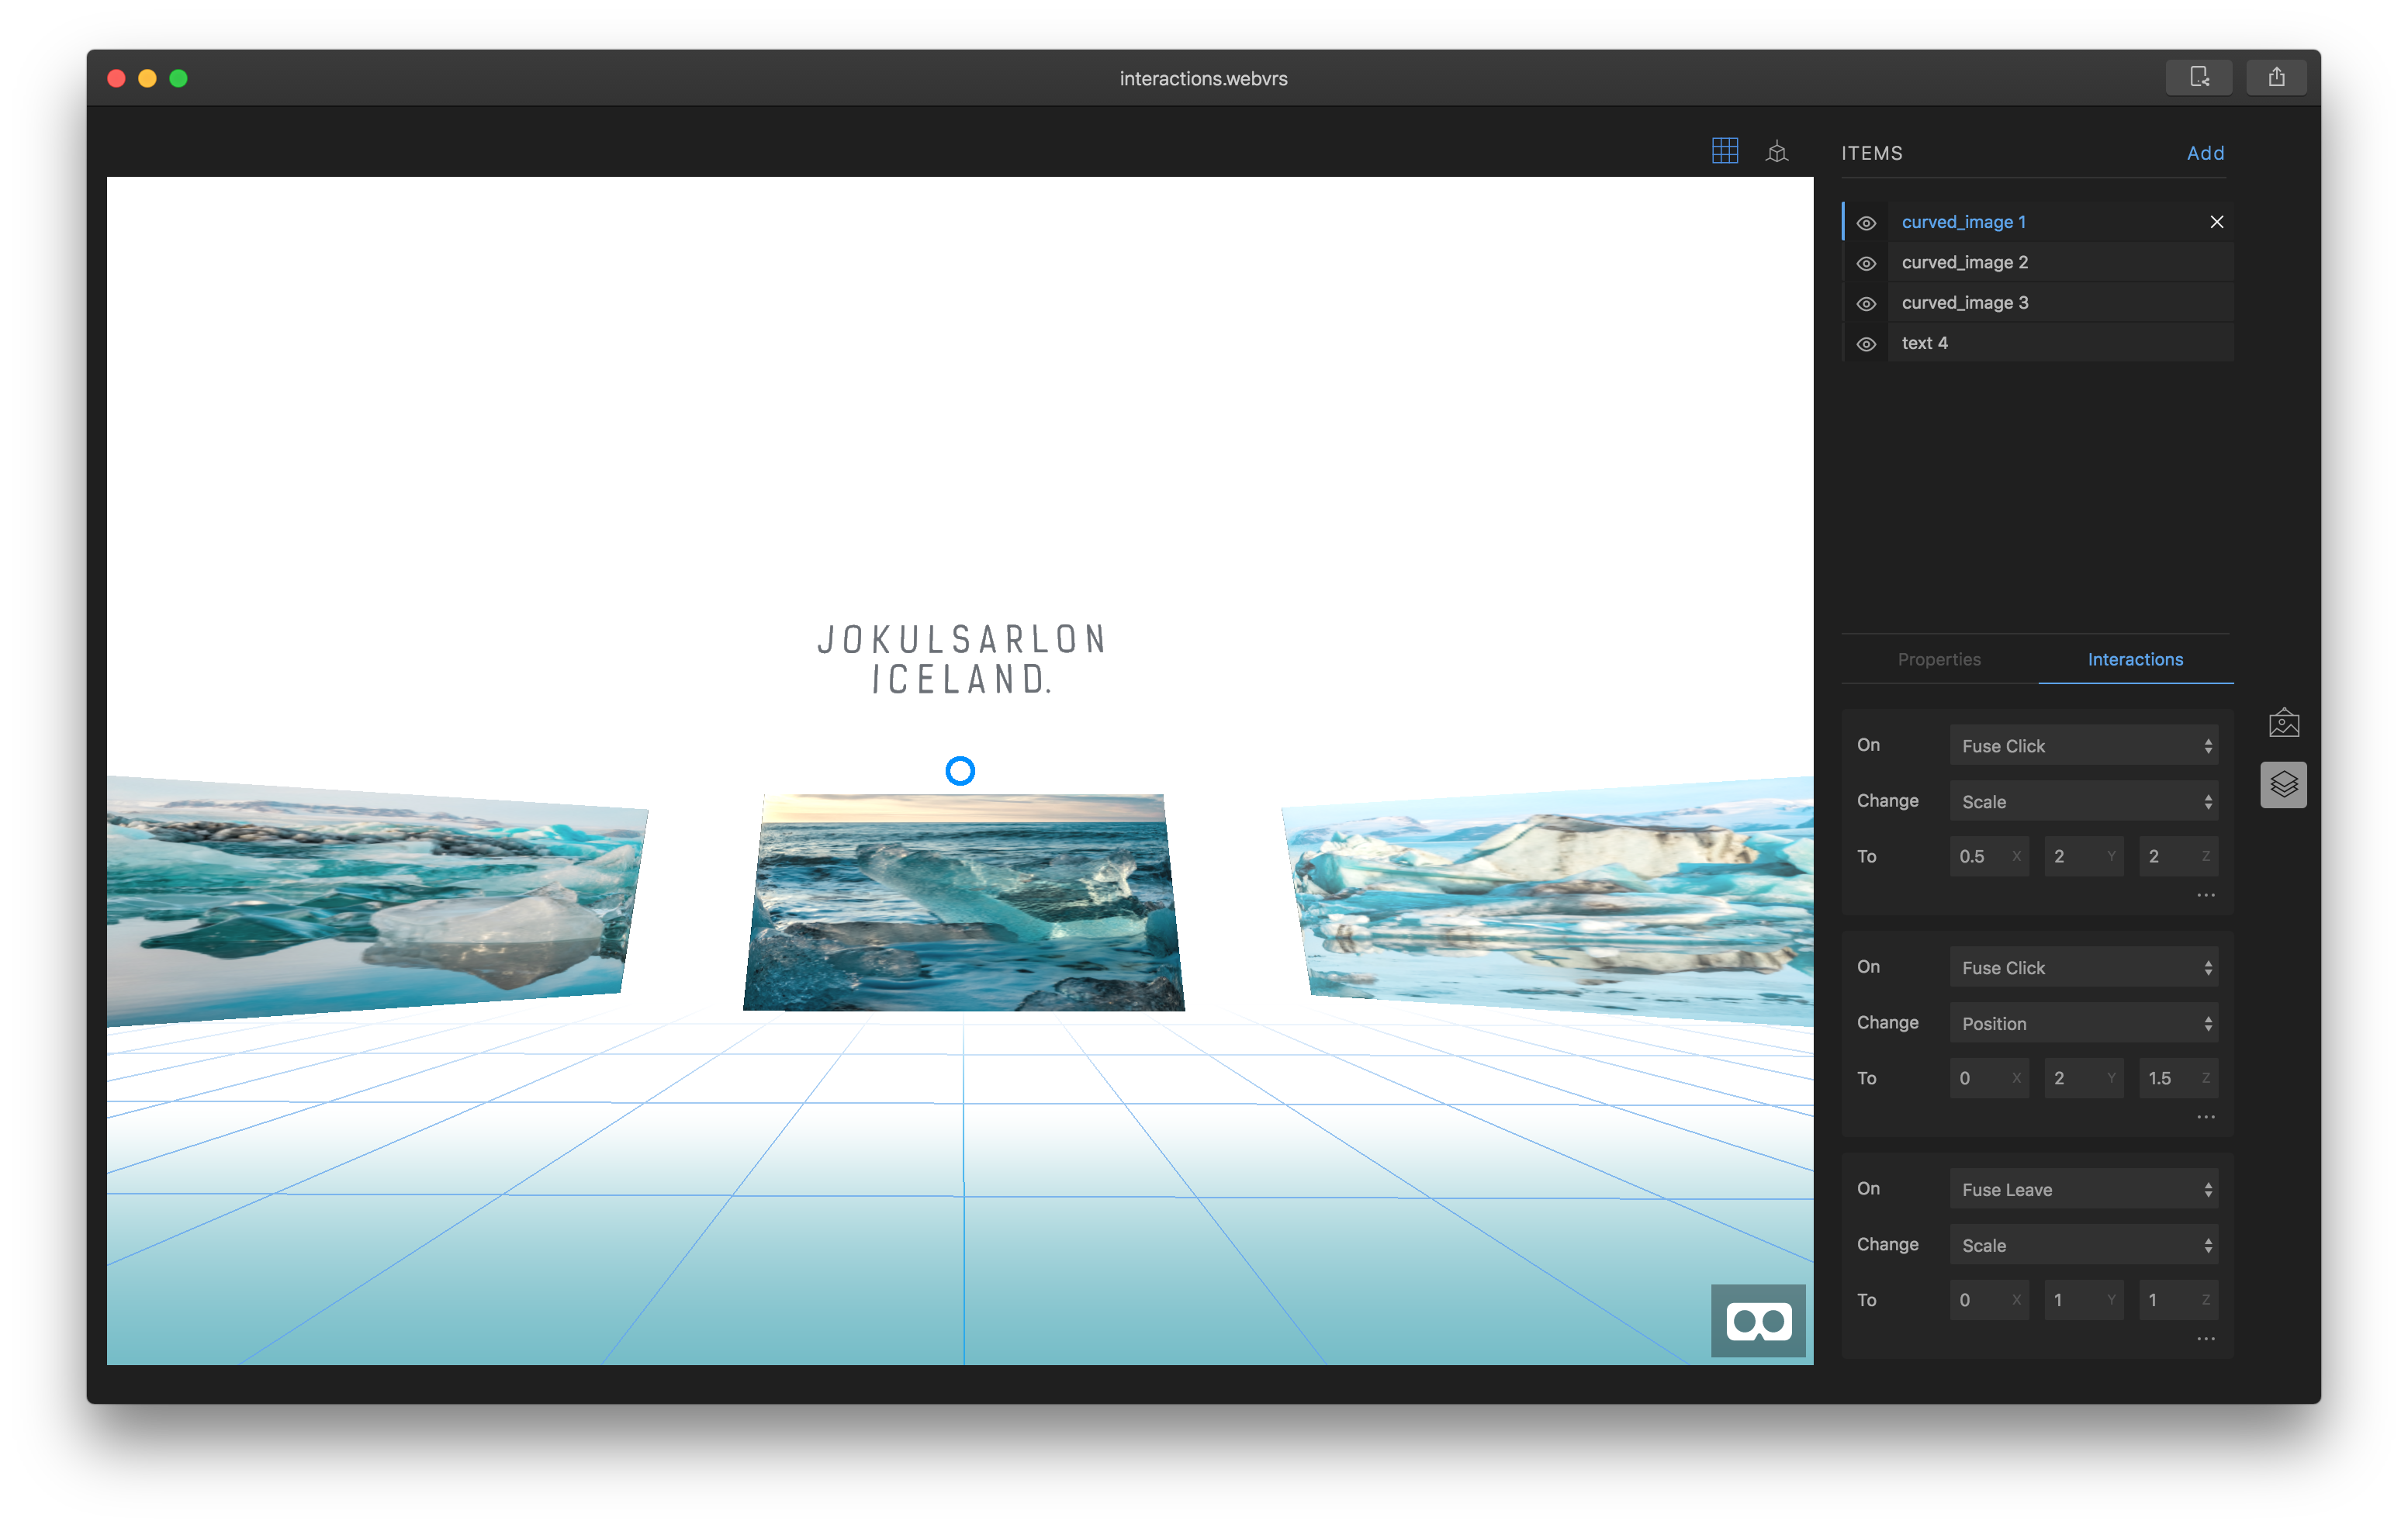Open the Fuse Leave dropdown of the third interaction
Image resolution: width=2408 pixels, height=1528 pixels.
pyautogui.click(x=2084, y=1189)
